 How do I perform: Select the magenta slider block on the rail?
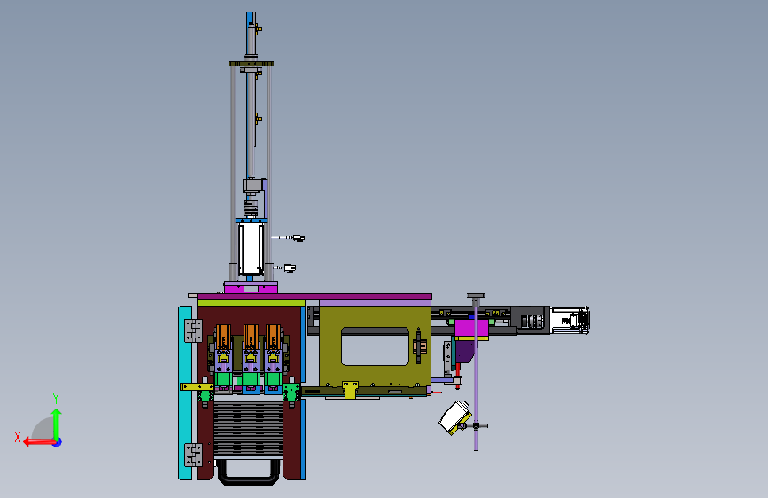pos(471,329)
